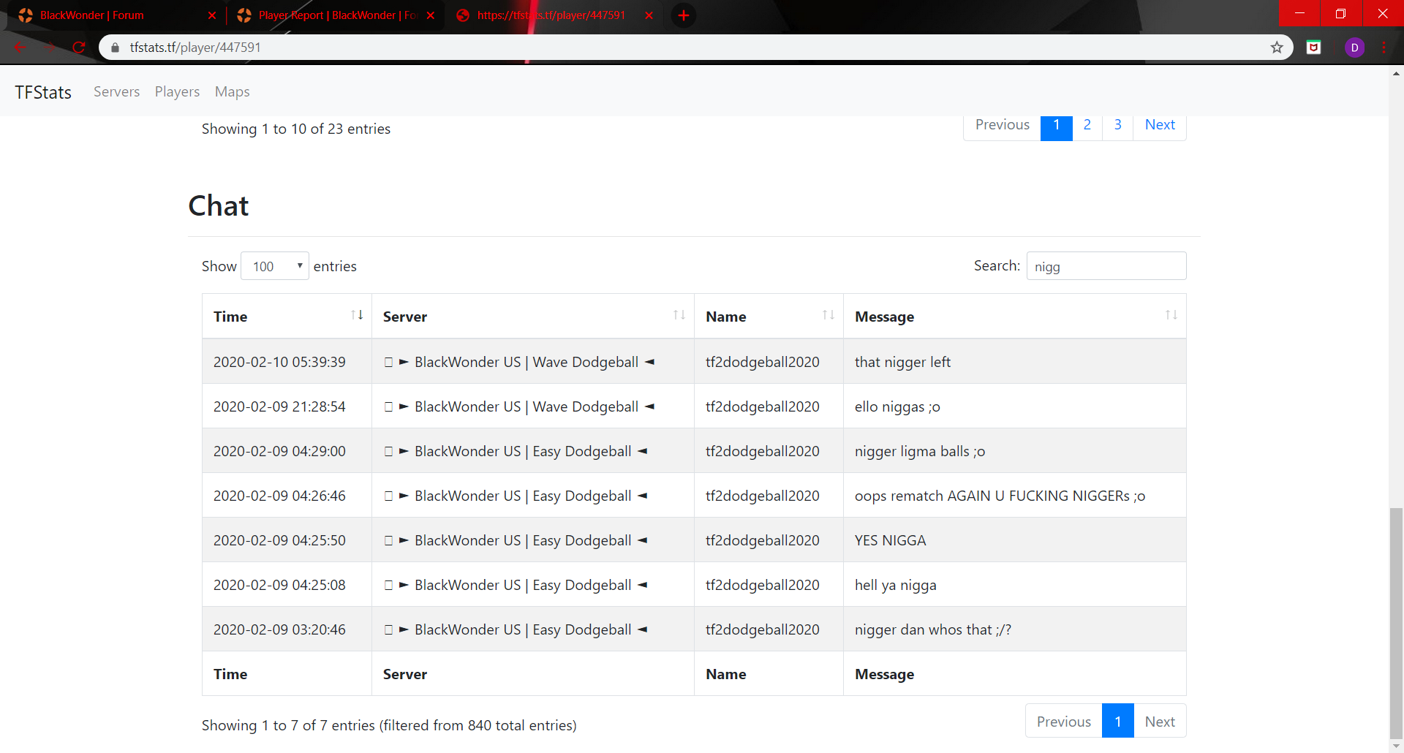Click the name tf2dodgeball2020 in the 03:20:46 row
The width and height of the screenshot is (1404, 753).
click(763, 629)
